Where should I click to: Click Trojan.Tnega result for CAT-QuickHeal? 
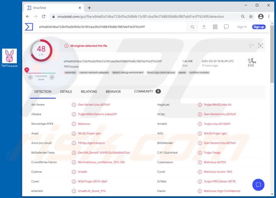(212, 153)
